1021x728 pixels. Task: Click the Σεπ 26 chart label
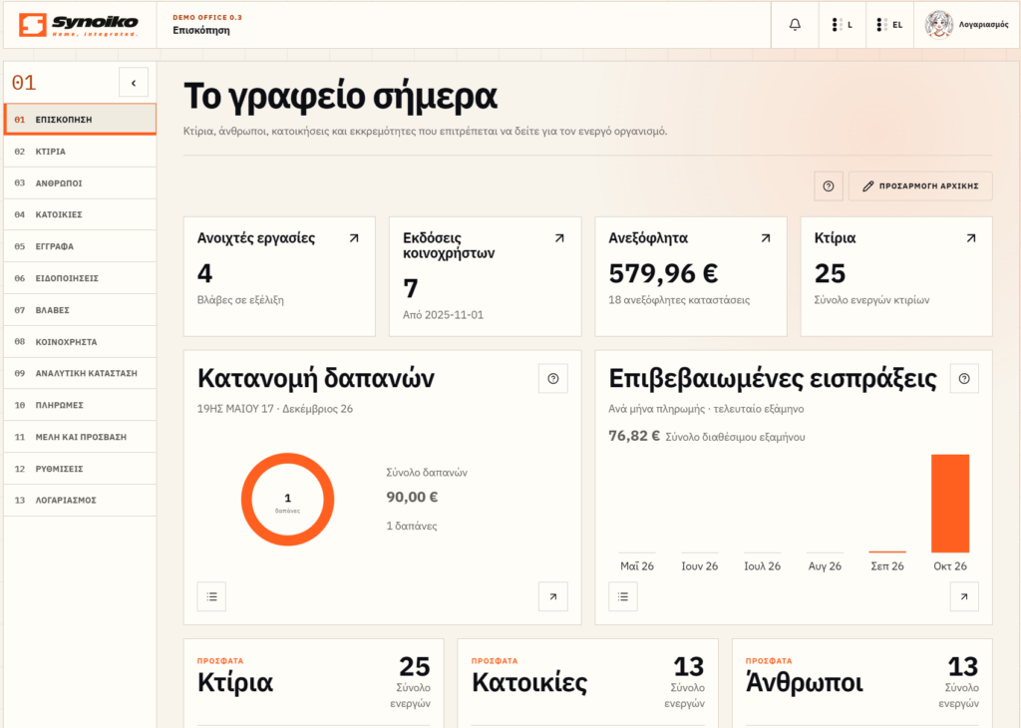[x=887, y=565]
